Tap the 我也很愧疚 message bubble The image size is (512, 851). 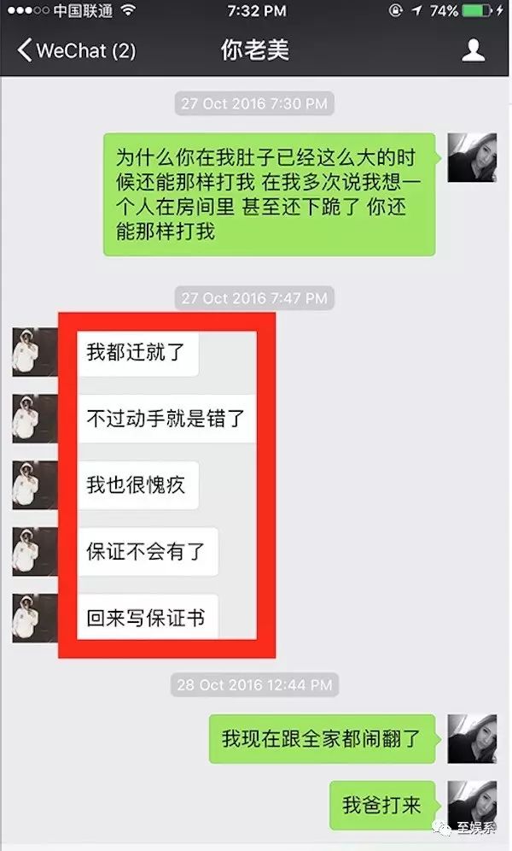click(x=137, y=485)
